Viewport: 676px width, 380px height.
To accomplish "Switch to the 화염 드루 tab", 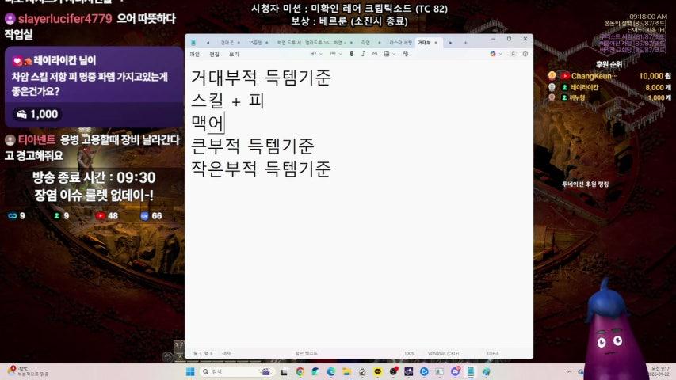I will [288, 43].
